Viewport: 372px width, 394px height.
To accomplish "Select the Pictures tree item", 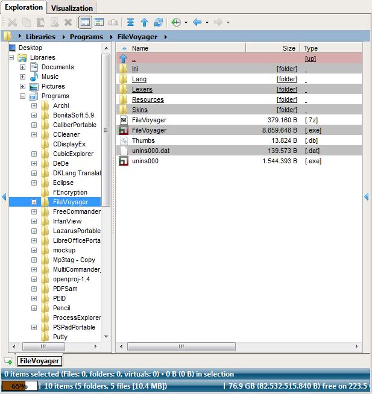I will [x=53, y=86].
